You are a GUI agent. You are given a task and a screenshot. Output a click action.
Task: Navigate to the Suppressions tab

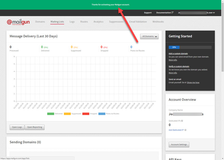tap(116, 22)
